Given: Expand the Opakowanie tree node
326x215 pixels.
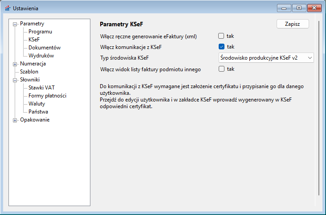Looking at the screenshot, I should click(15, 120).
